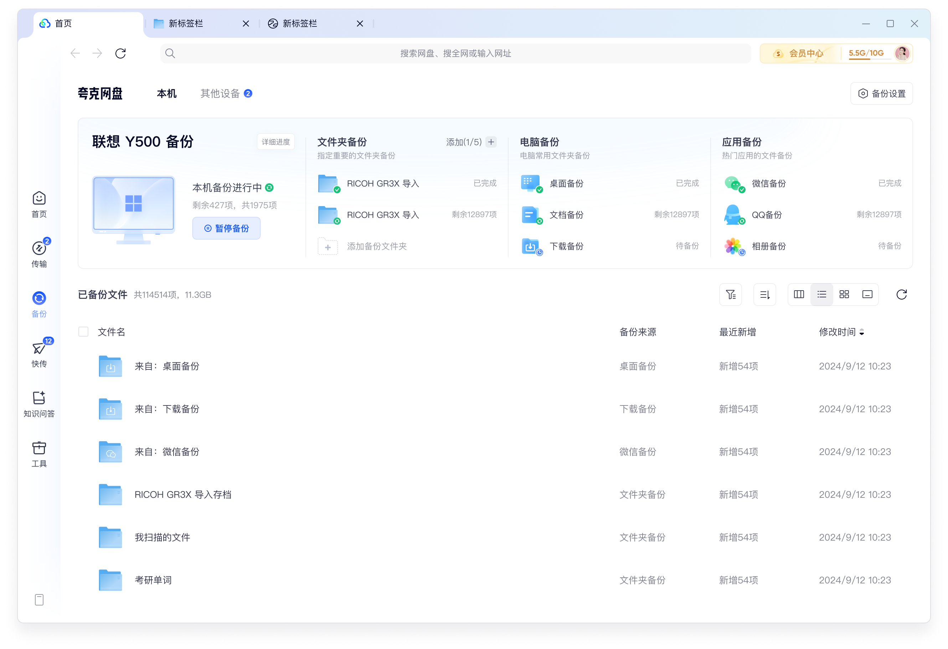This screenshot has height=649, width=948.
Task: Reload the page with the refresh icon
Action: (x=120, y=53)
